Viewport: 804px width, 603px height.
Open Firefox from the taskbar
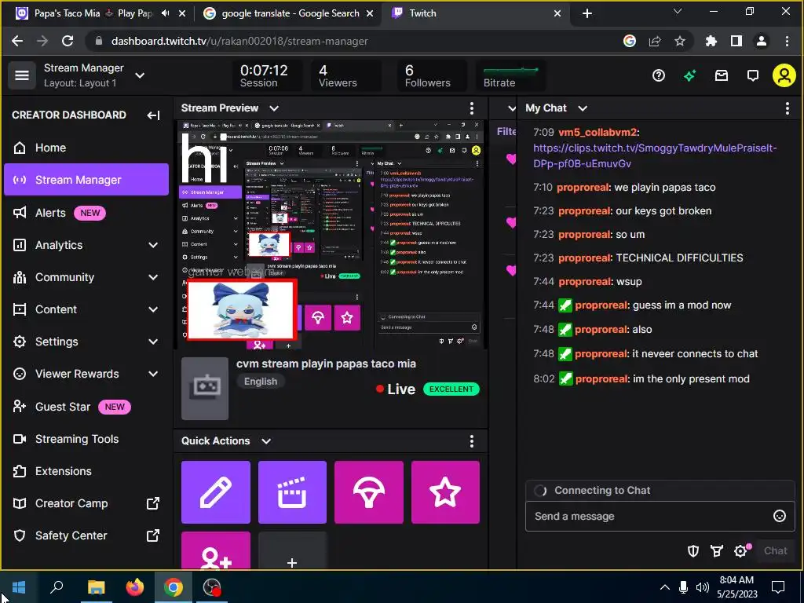pos(135,587)
